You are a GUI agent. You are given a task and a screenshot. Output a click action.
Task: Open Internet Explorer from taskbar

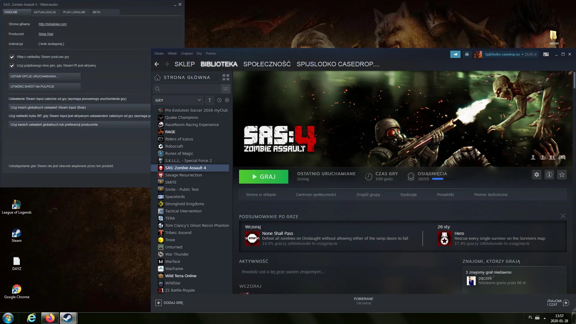[x=31, y=318]
